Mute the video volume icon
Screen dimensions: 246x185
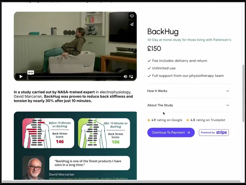coord(125,77)
